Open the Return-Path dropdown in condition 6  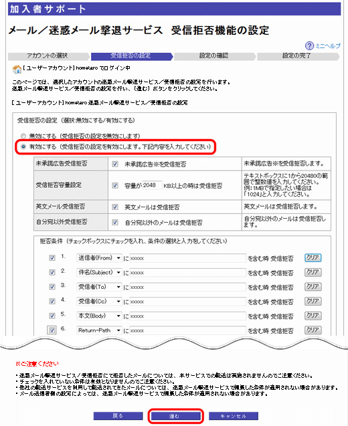pyautogui.click(x=99, y=330)
